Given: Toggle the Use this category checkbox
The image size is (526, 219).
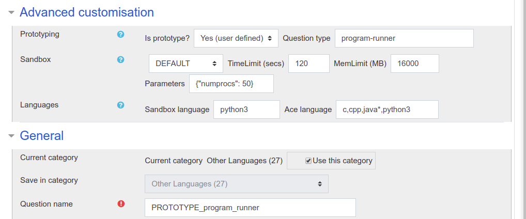Looking at the screenshot, I should [308, 161].
